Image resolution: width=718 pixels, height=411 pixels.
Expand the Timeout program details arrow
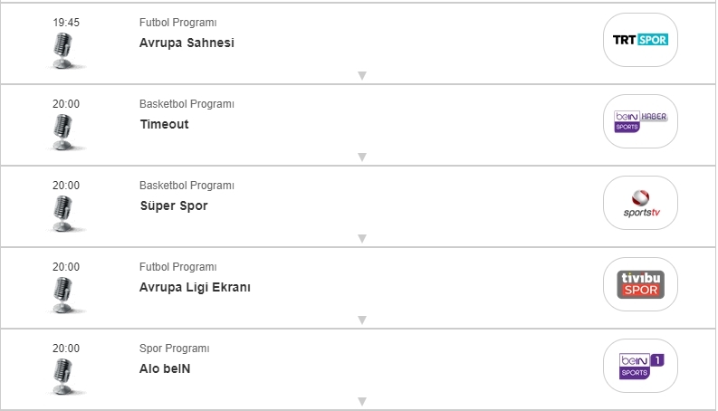(361, 157)
